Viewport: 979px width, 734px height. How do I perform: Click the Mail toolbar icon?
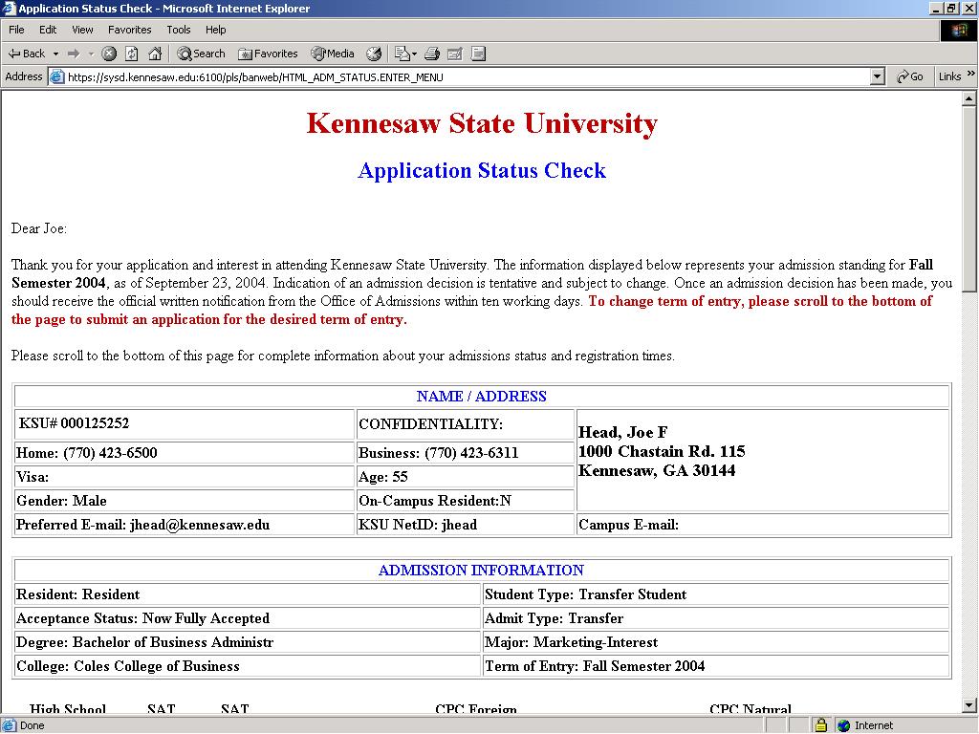click(402, 54)
